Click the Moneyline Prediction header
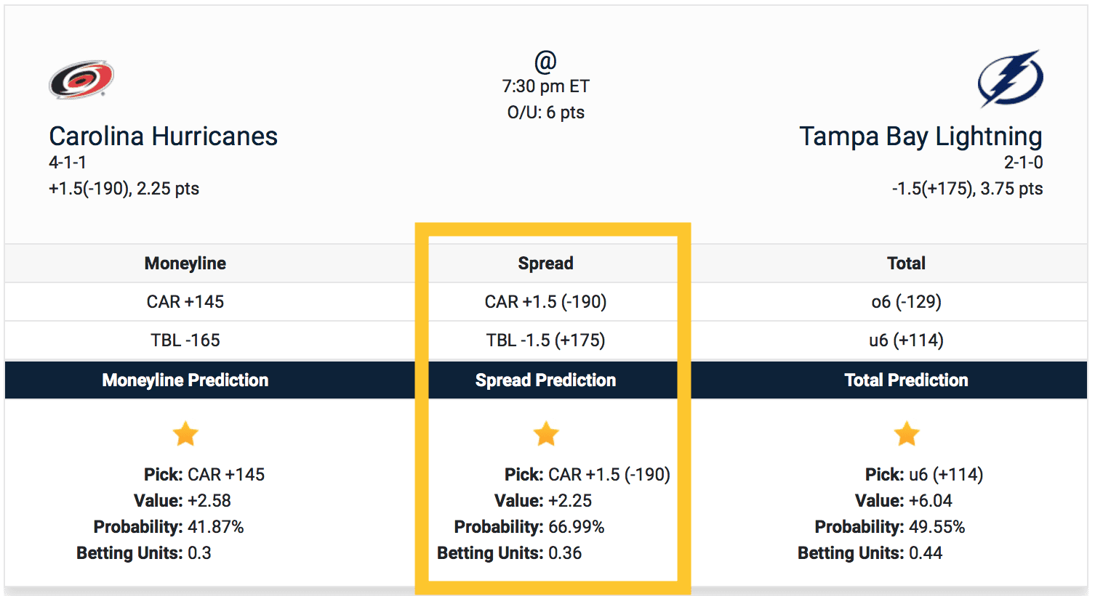 [185, 380]
